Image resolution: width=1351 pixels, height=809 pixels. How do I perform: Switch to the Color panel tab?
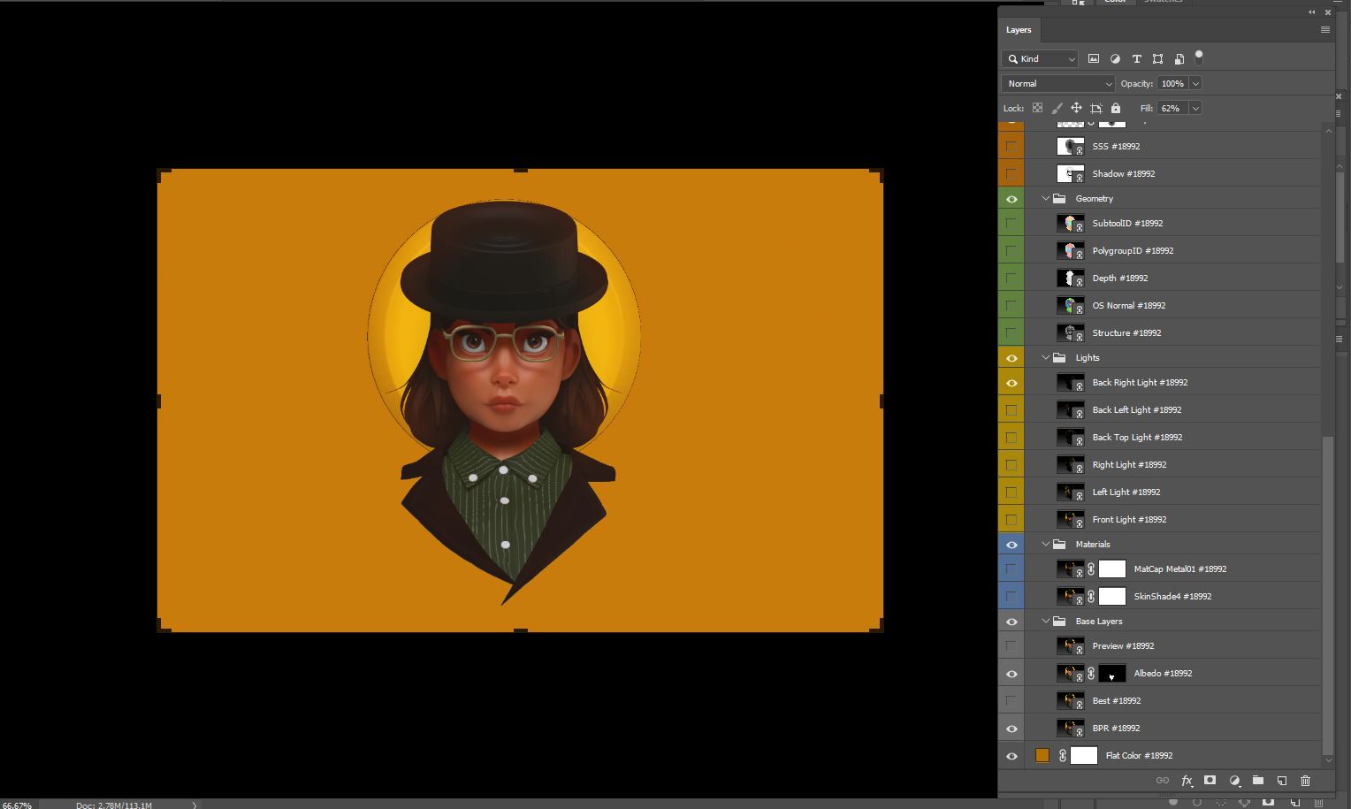pos(1115,2)
